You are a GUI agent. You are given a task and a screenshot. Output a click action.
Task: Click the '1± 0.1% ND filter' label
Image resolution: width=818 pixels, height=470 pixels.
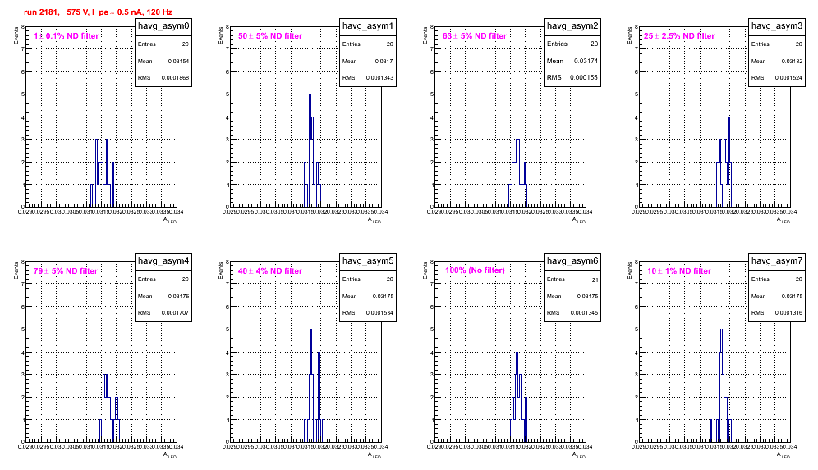coord(67,36)
